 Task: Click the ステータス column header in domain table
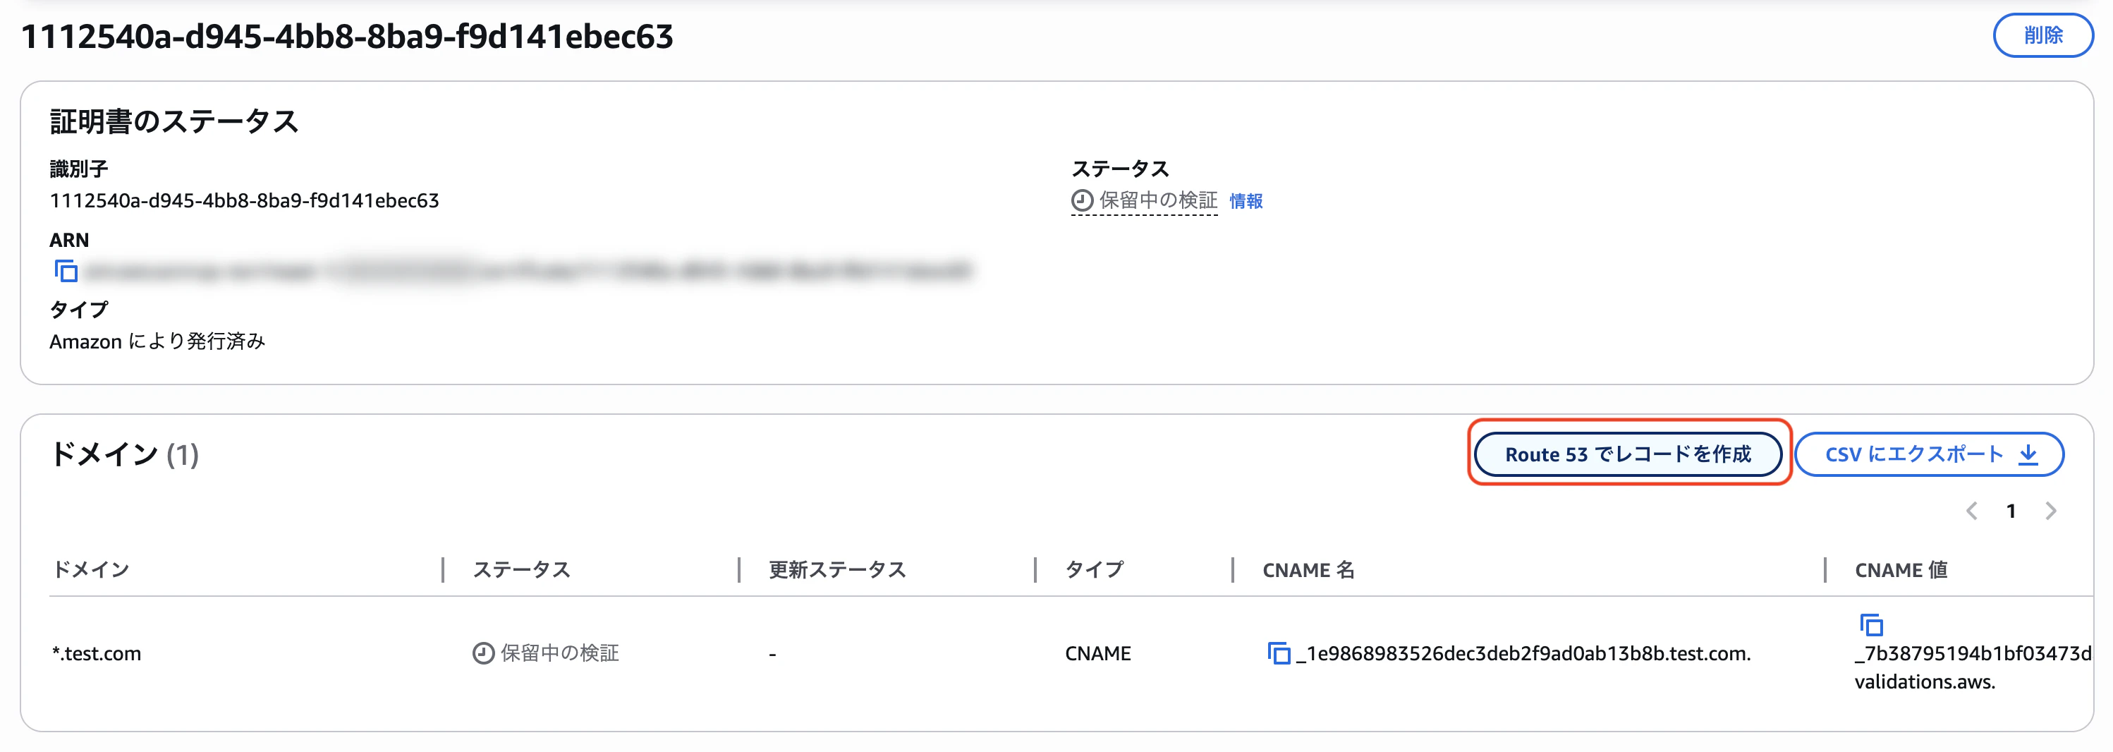tap(521, 570)
